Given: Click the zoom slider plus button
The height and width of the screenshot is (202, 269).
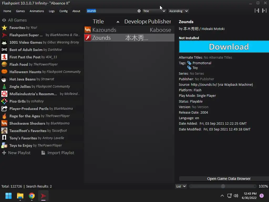Looking at the screenshot, I should pyautogui.click(x=255, y=186).
